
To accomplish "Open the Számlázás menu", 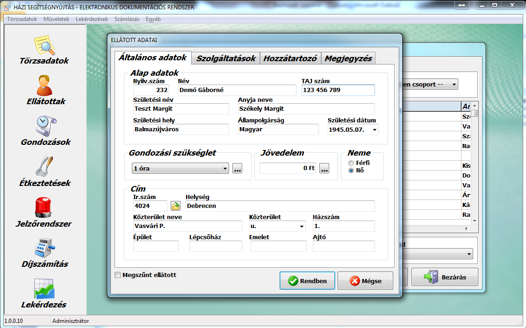I will point(127,19).
